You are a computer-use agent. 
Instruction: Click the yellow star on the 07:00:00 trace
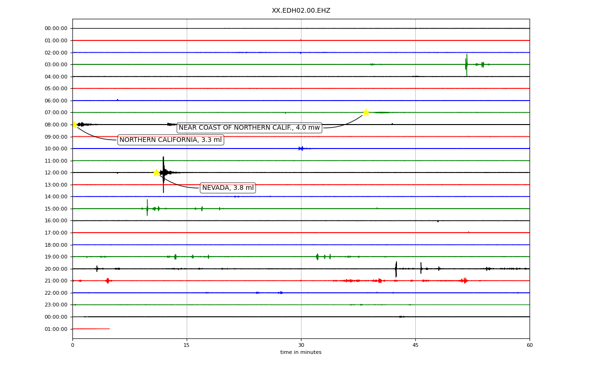(x=366, y=112)
